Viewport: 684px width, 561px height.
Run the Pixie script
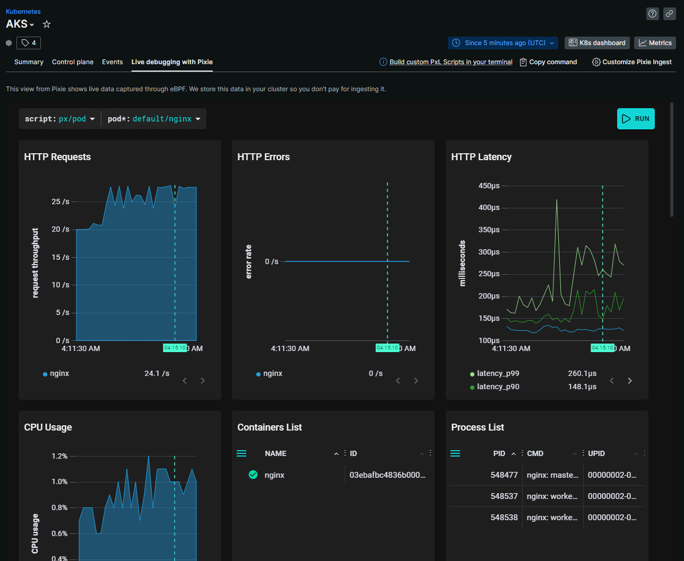point(636,119)
